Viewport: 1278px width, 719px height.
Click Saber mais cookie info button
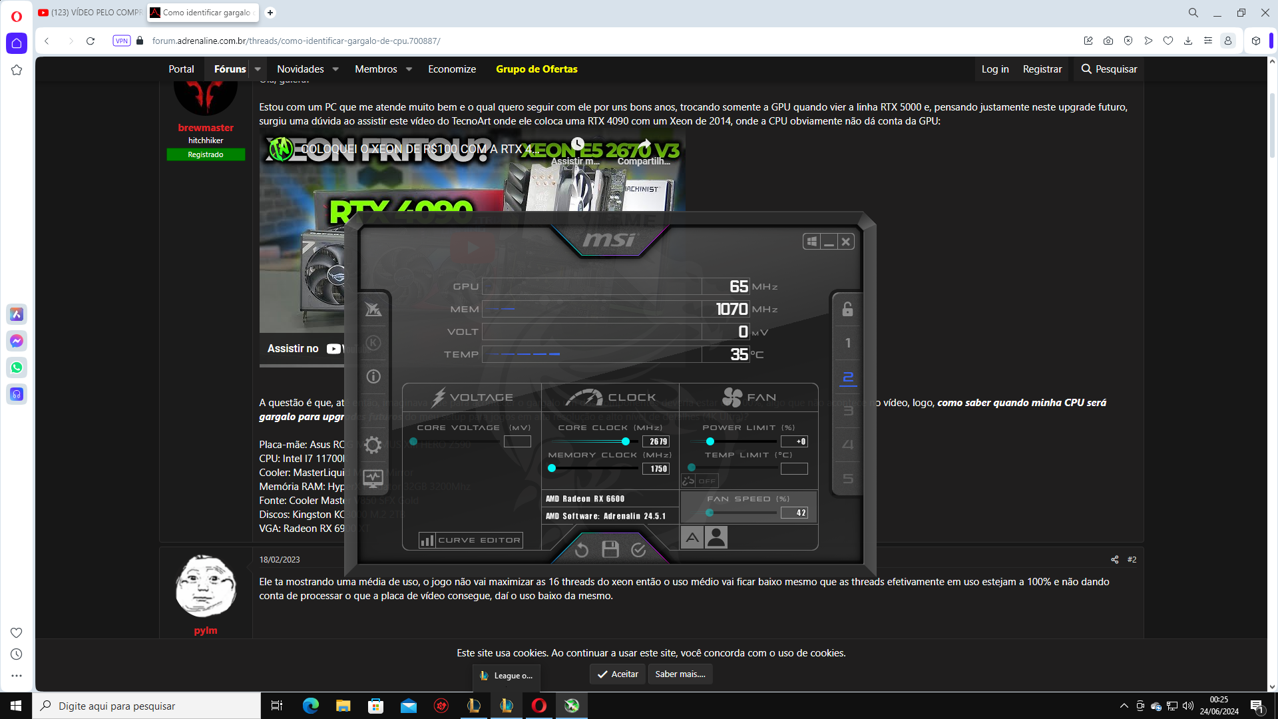click(680, 674)
